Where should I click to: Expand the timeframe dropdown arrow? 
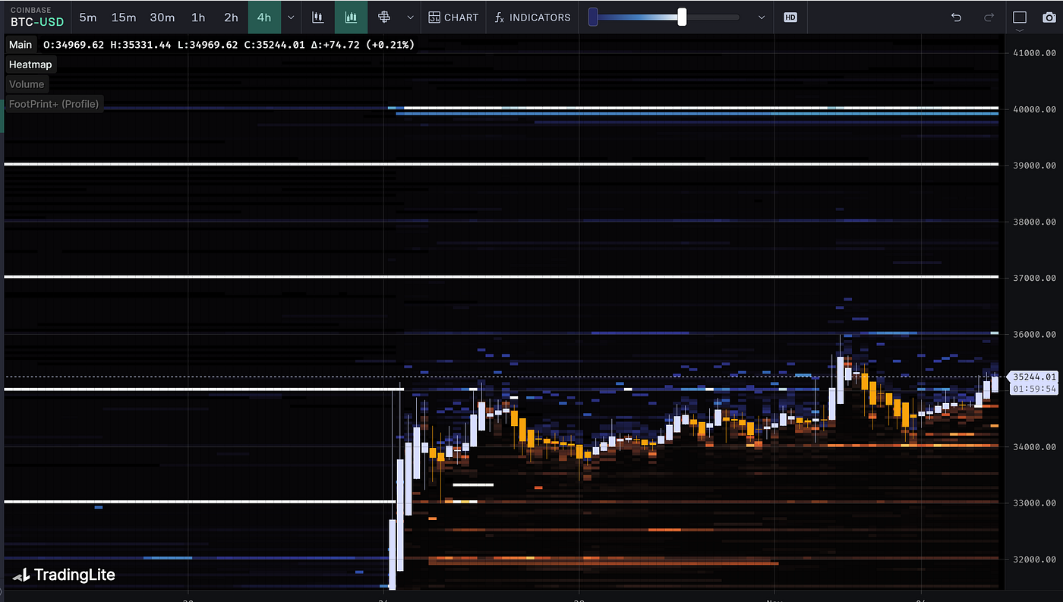tap(291, 17)
